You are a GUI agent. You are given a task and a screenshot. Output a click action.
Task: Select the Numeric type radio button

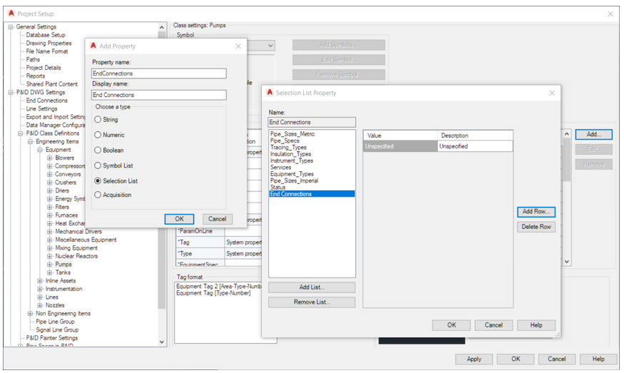click(98, 135)
